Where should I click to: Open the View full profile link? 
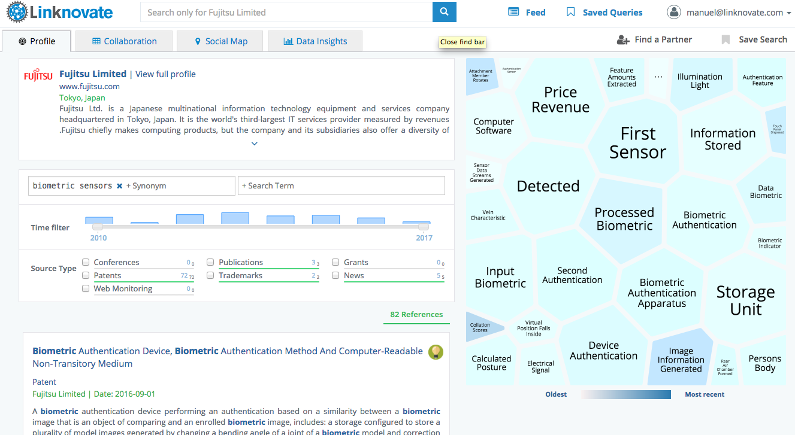[165, 74]
